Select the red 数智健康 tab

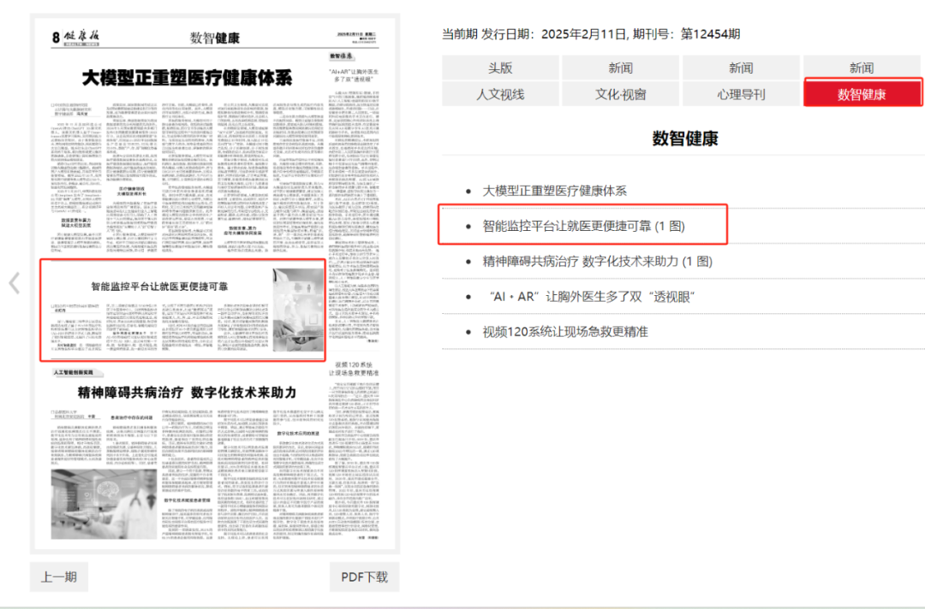(x=862, y=94)
